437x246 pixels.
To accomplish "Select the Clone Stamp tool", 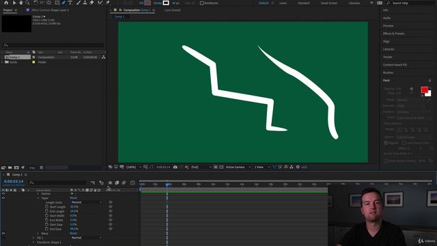I will [x=85, y=3].
